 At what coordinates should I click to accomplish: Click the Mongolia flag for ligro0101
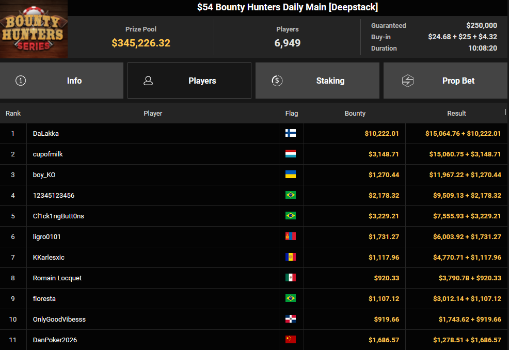coord(291,236)
